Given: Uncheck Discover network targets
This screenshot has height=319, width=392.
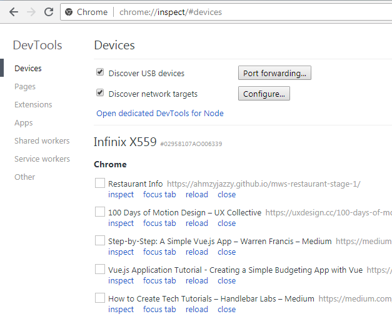Looking at the screenshot, I should [100, 92].
